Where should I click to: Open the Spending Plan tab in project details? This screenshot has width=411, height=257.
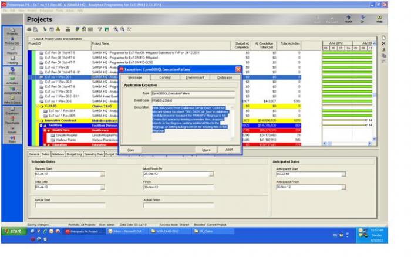(x=93, y=154)
